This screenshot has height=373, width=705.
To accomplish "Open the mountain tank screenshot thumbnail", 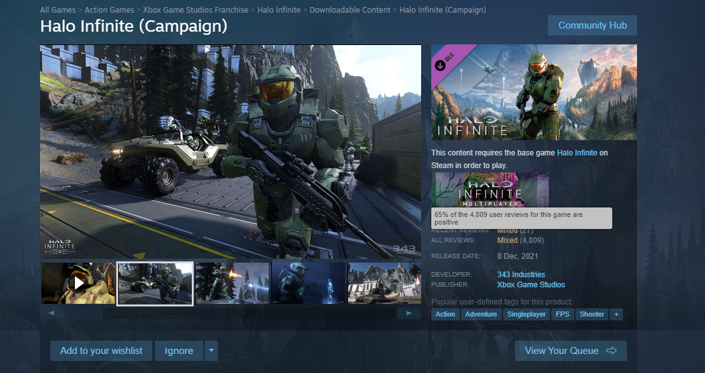I will click(384, 283).
